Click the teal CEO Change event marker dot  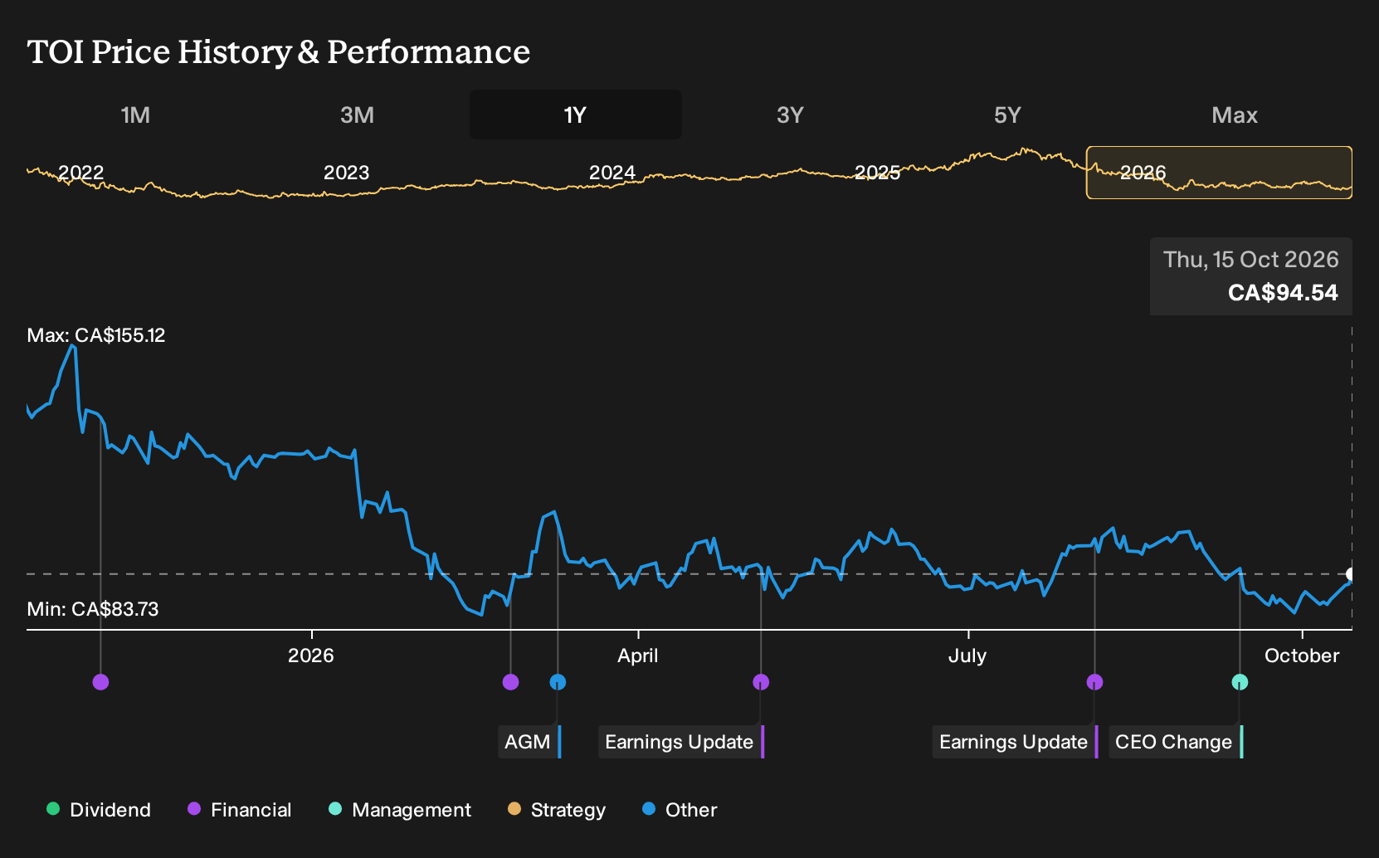(1240, 682)
